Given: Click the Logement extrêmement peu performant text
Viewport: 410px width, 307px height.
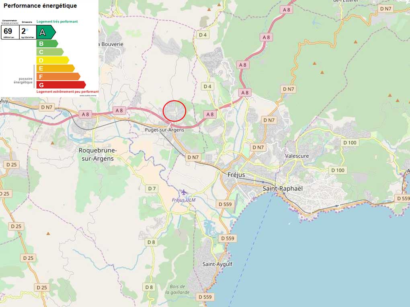Looking at the screenshot, I should pyautogui.click(x=67, y=91).
